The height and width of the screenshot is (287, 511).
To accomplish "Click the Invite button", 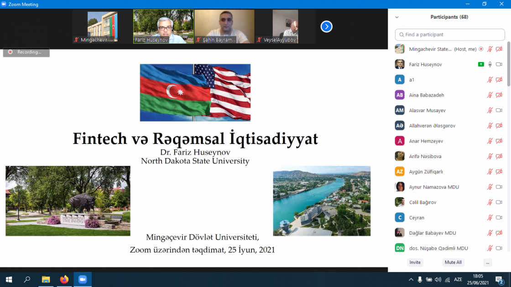I will (x=415, y=262).
